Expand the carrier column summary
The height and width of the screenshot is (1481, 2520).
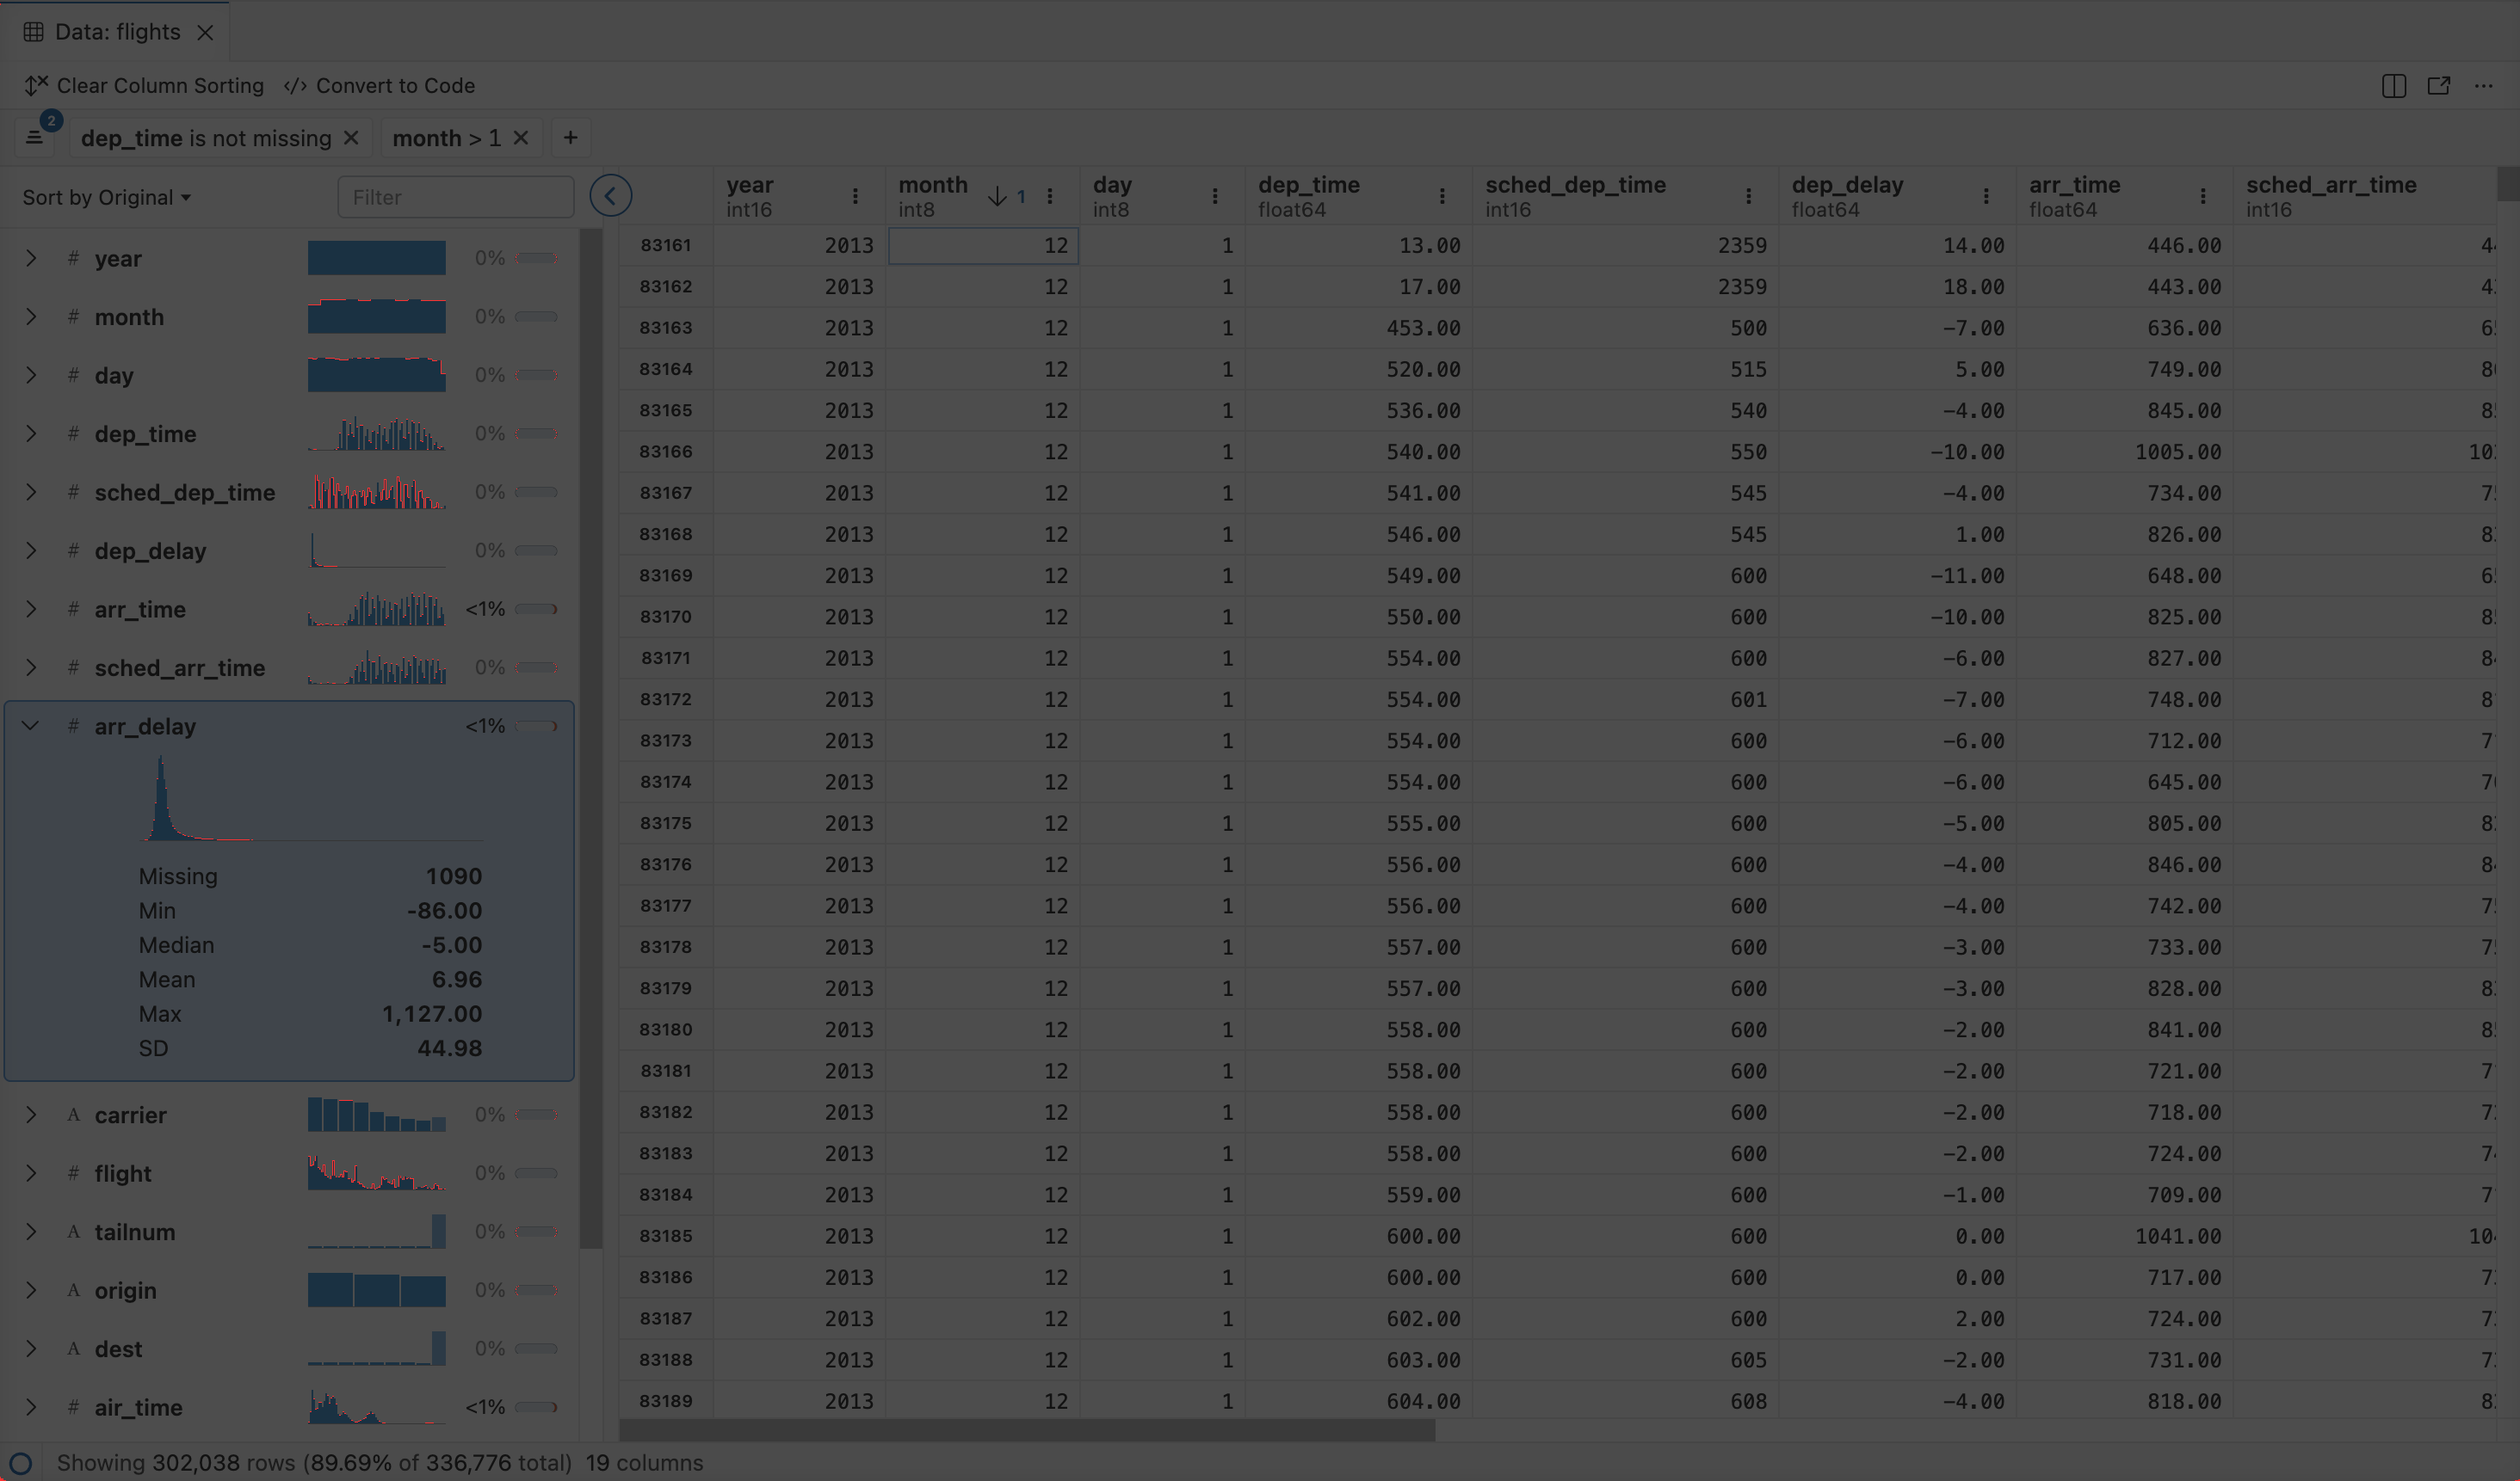[x=30, y=1115]
